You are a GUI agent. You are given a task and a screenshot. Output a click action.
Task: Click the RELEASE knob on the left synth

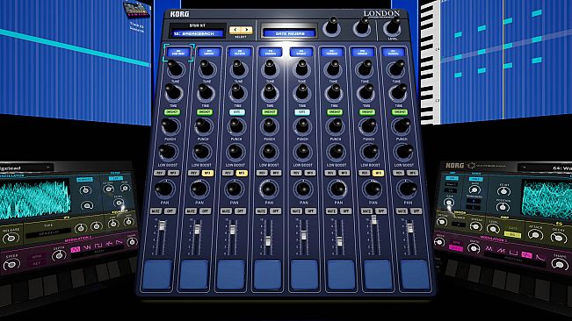pos(11,239)
